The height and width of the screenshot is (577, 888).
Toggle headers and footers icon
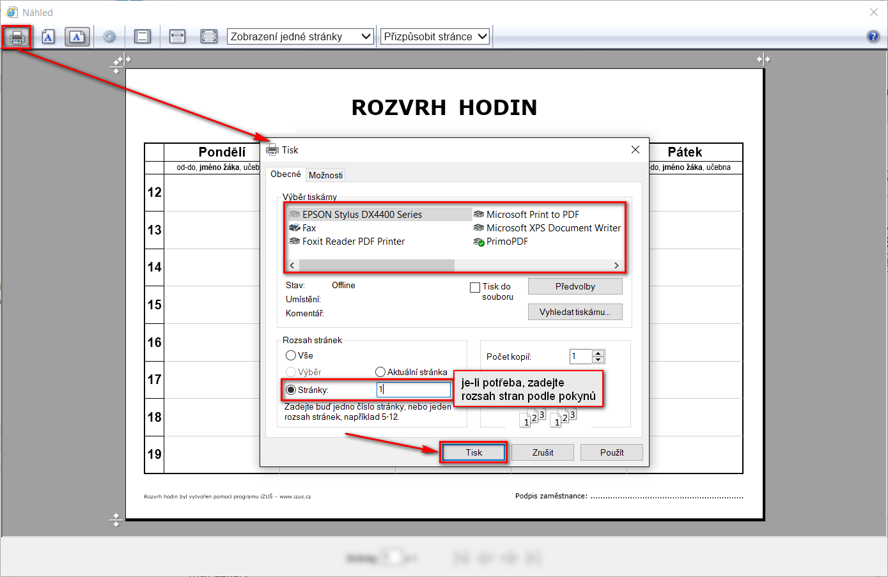(143, 37)
